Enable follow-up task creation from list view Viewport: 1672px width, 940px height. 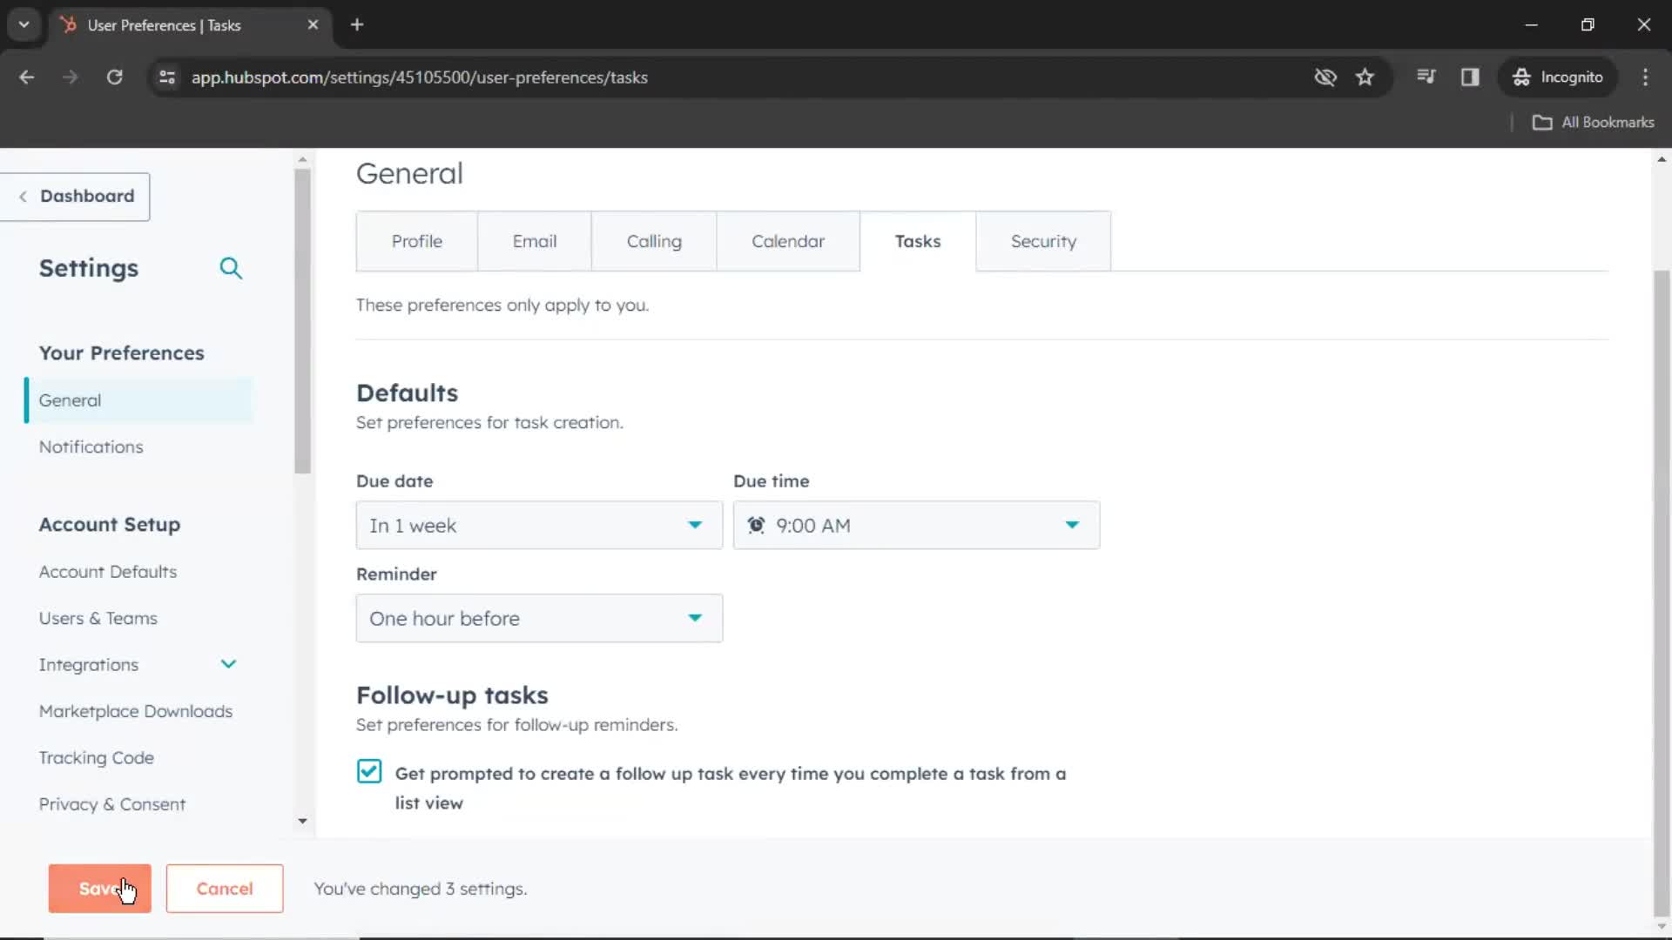click(368, 771)
